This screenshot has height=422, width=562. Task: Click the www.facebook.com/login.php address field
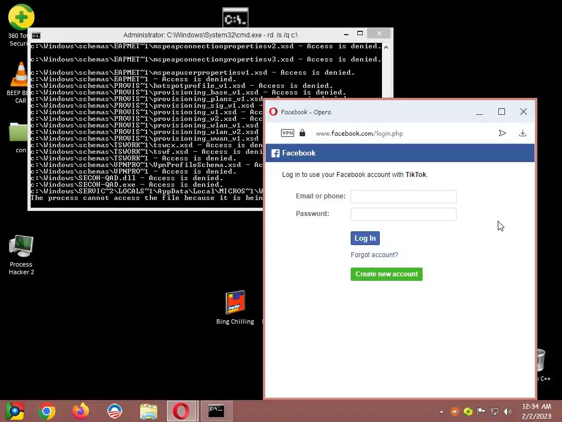click(x=359, y=134)
